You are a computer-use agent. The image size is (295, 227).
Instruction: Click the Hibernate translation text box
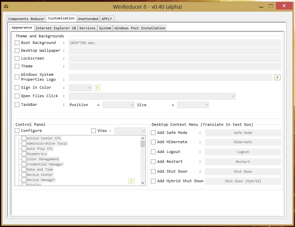point(243,142)
